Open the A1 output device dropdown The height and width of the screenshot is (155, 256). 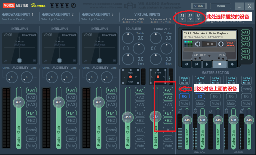(x=182, y=17)
